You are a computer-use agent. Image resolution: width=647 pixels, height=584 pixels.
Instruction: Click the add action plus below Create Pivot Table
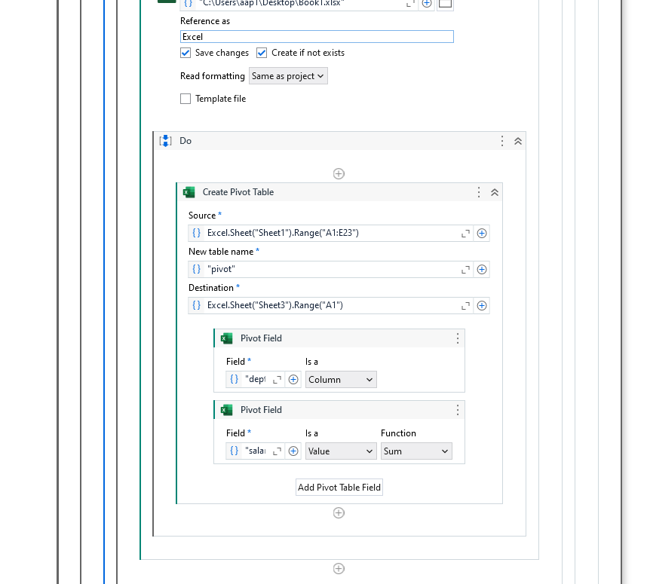pos(339,512)
